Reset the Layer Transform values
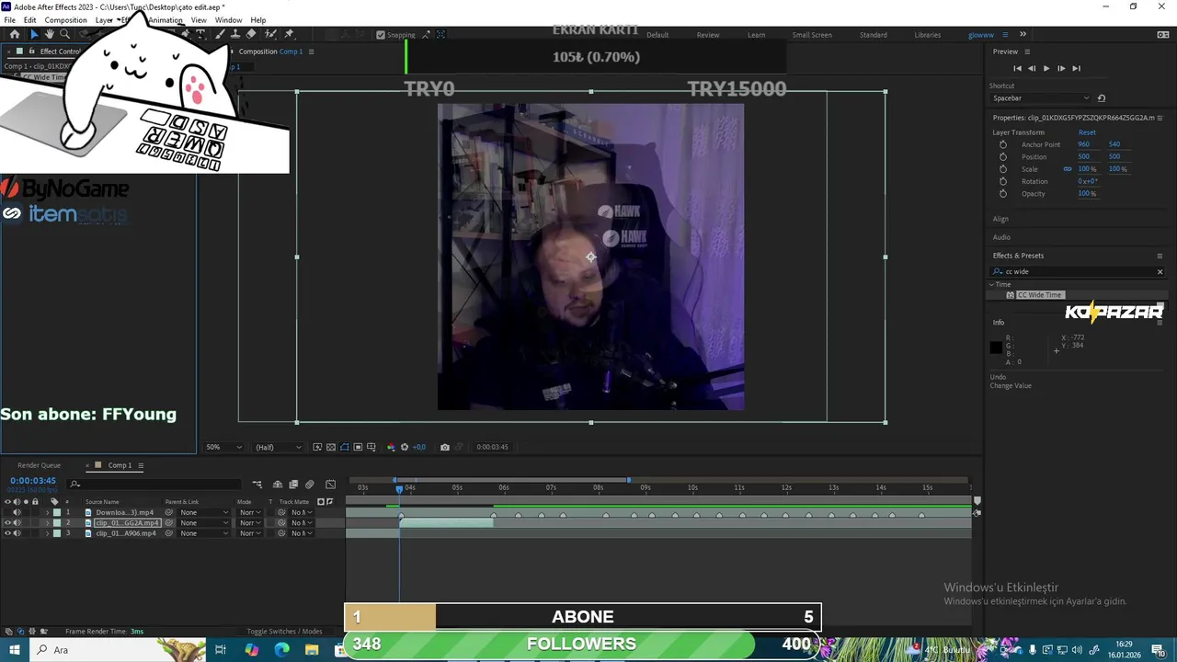The height and width of the screenshot is (662, 1177). point(1087,132)
